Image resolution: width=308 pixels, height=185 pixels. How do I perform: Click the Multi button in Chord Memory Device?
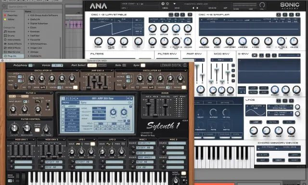click(279, 160)
